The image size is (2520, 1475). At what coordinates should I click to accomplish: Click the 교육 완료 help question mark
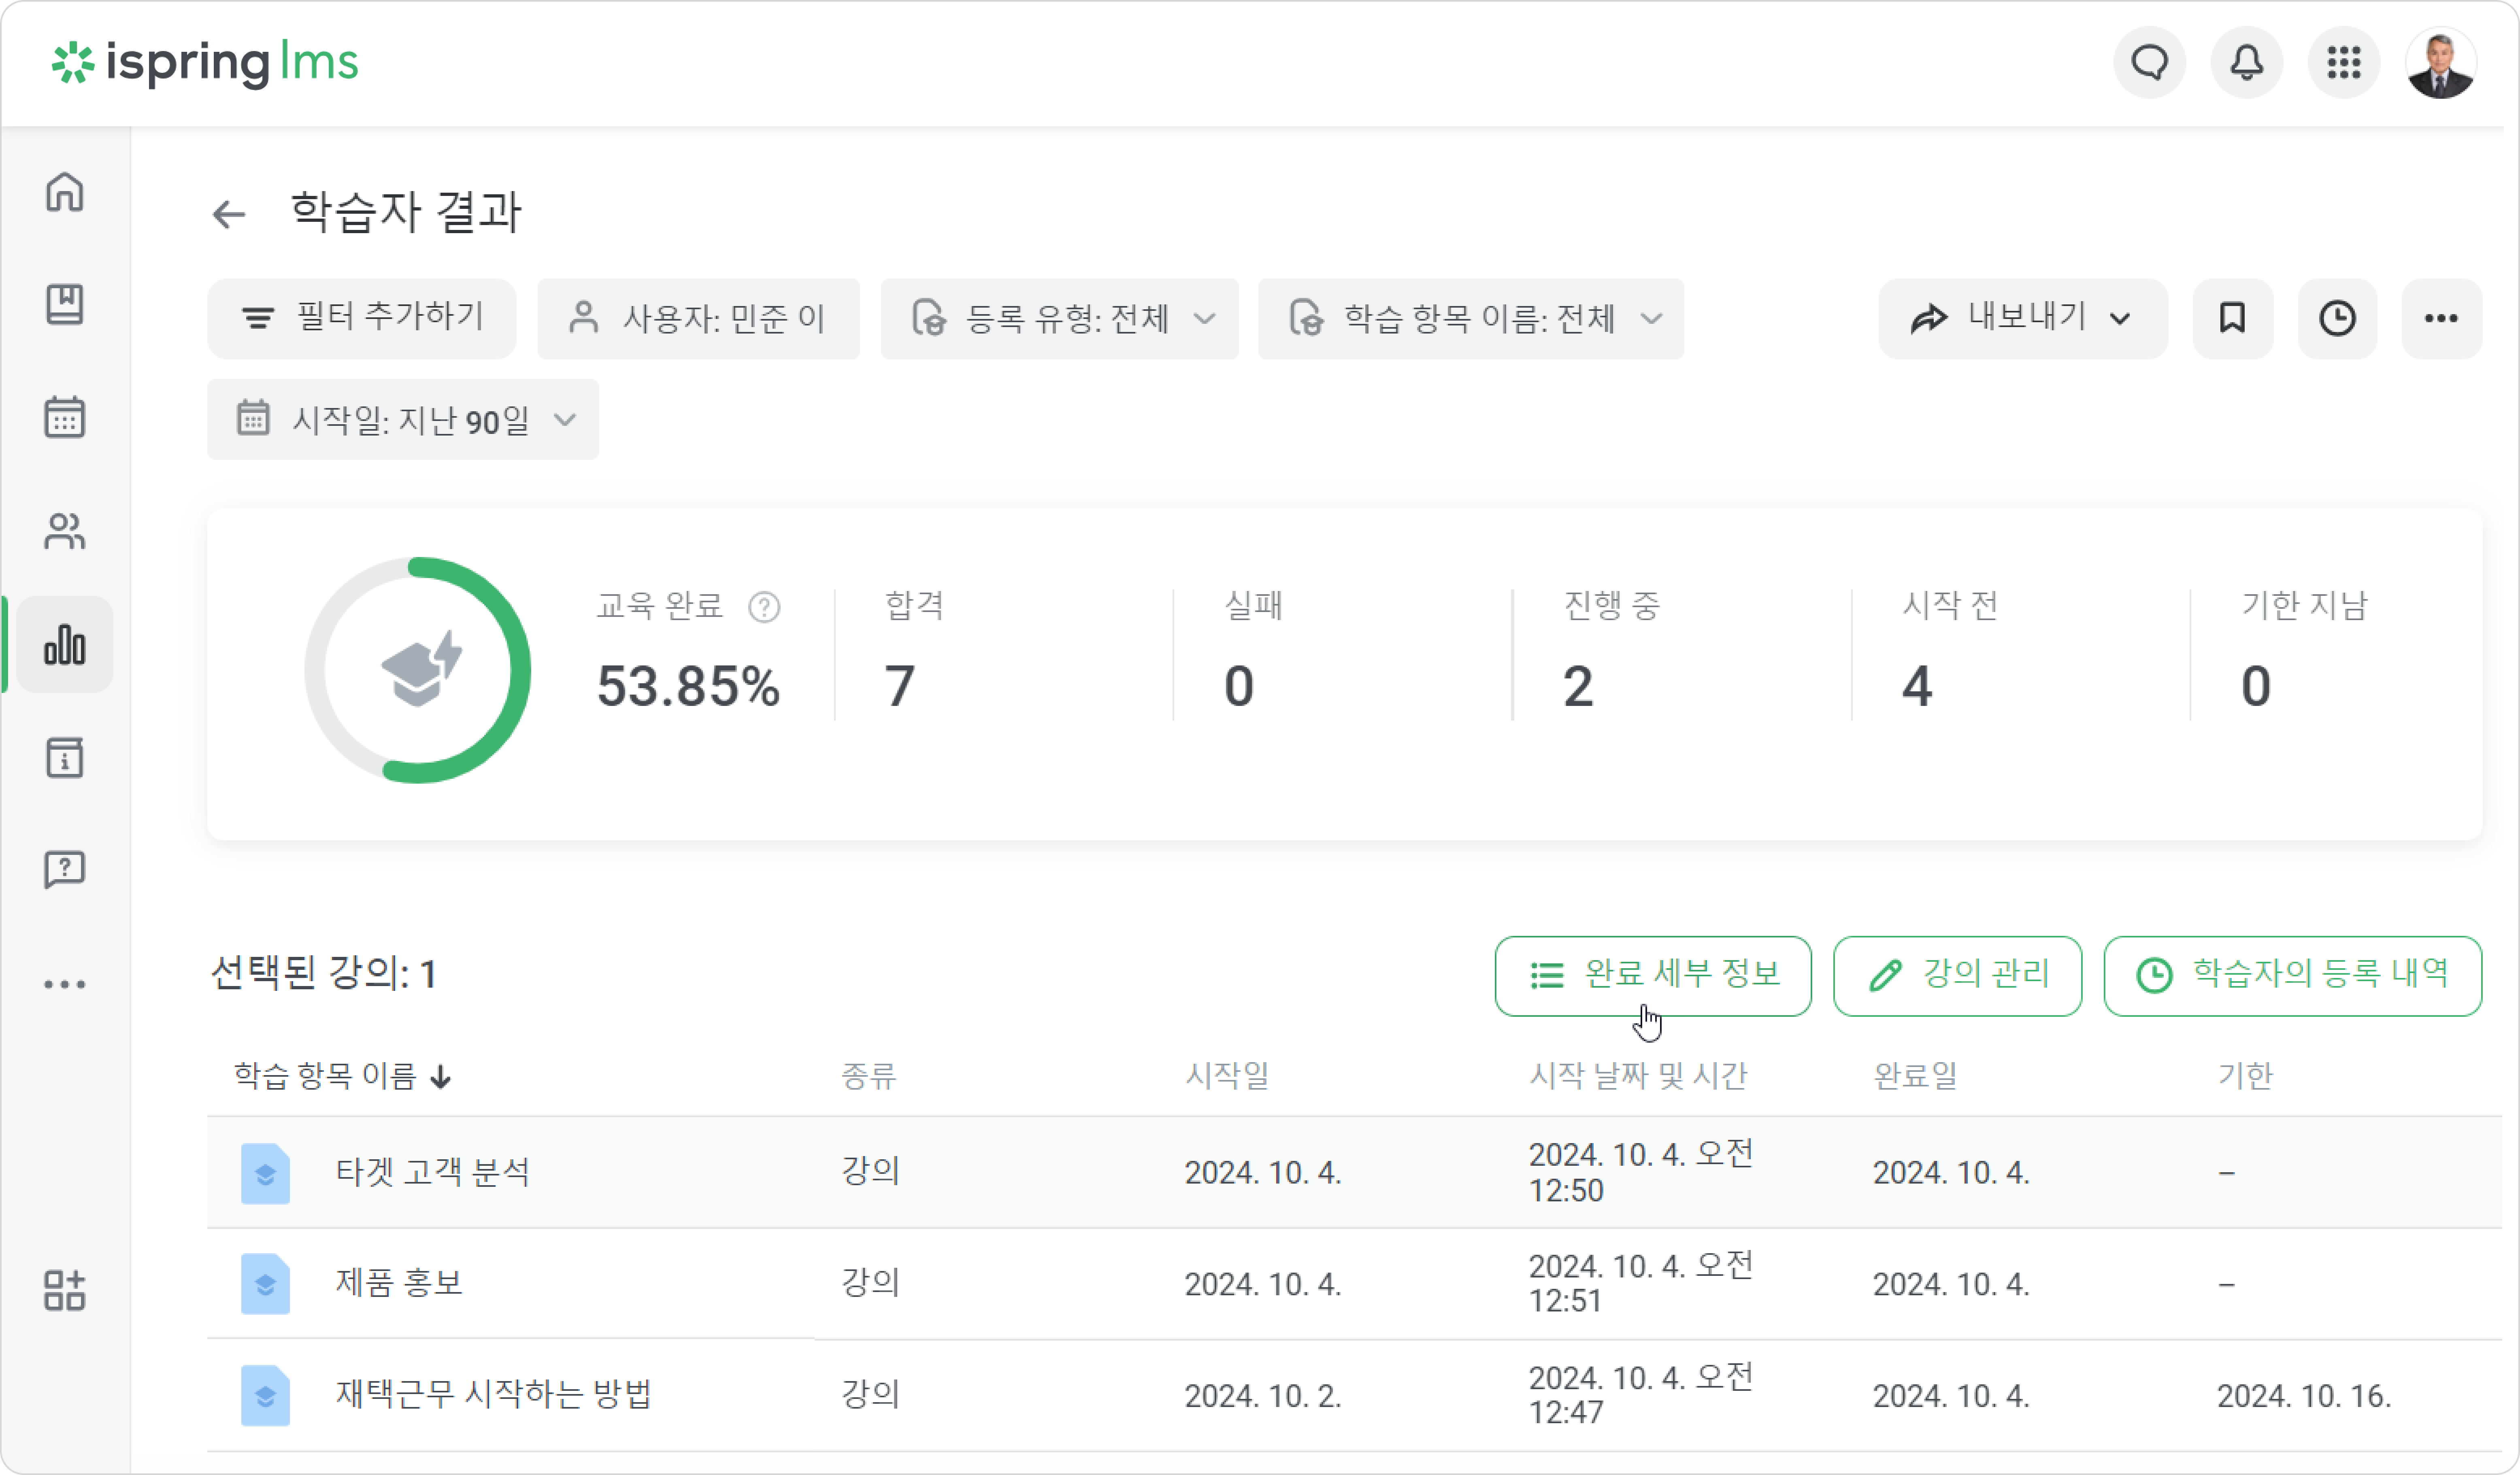click(765, 607)
